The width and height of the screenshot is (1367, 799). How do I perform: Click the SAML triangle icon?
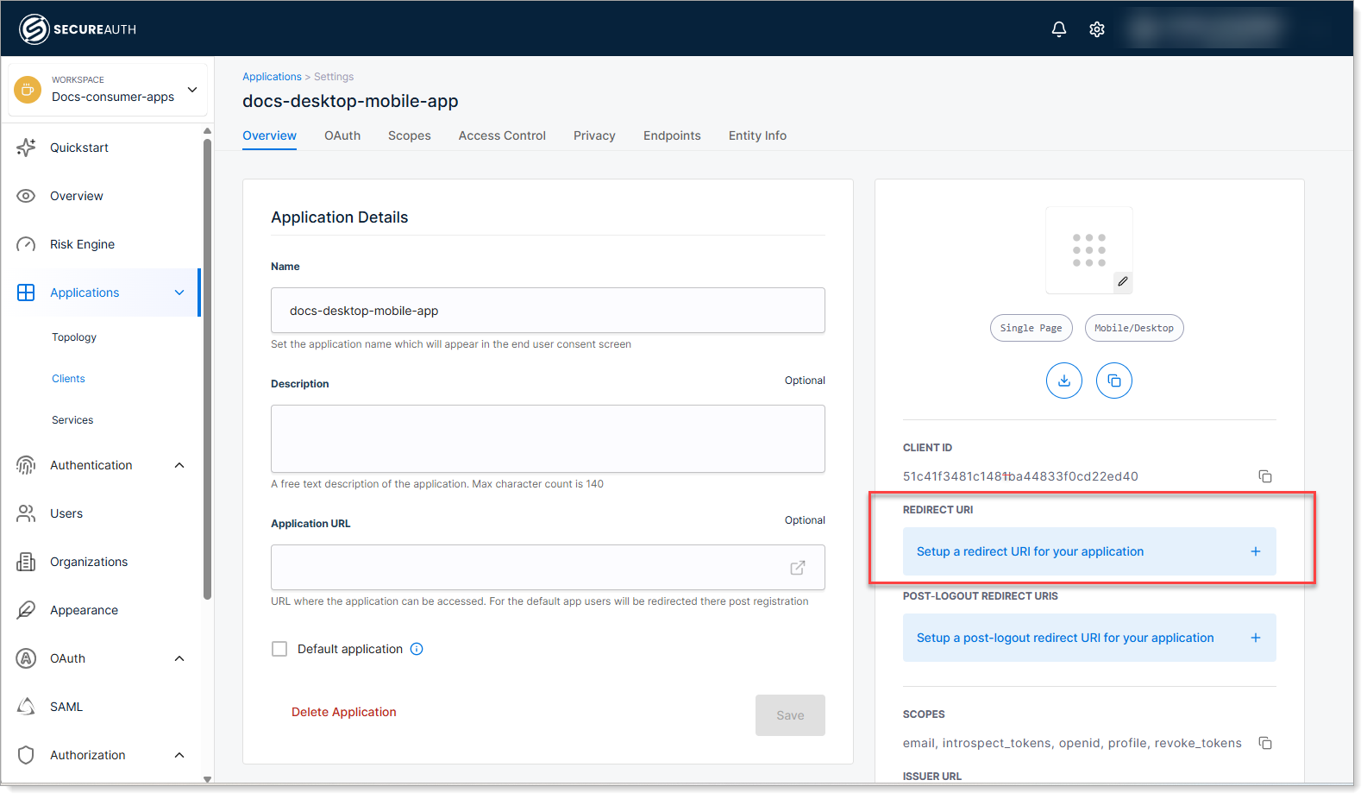[26, 707]
